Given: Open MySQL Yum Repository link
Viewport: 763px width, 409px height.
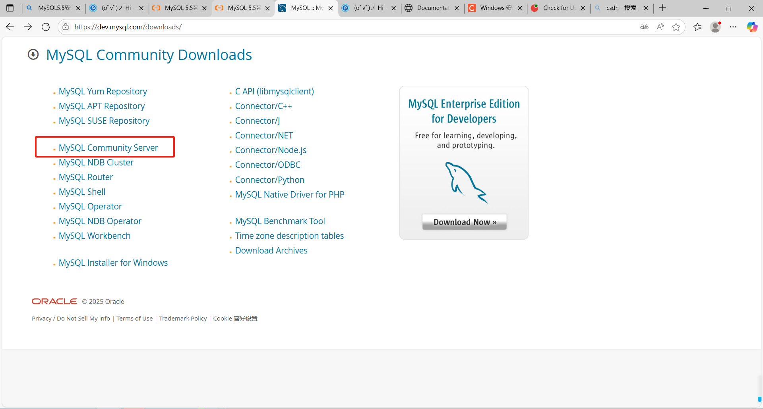Looking at the screenshot, I should tap(103, 91).
